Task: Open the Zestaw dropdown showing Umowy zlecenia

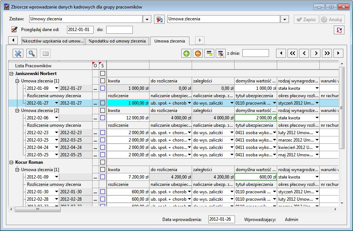Action: pos(147,19)
